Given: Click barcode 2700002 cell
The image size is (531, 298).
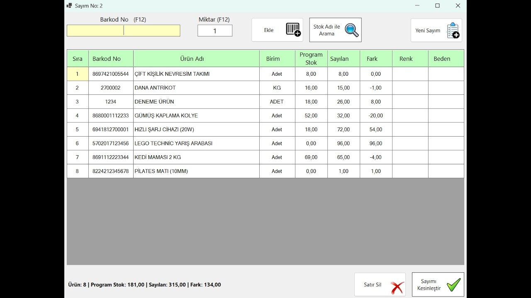Looking at the screenshot, I should (111, 88).
